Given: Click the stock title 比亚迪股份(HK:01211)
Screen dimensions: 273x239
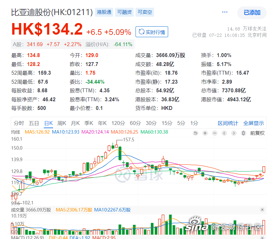Looking at the screenshot, I should 52,12.
